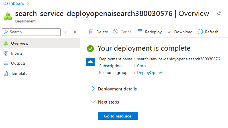Click the 'Deployment name' field label

coord(116,59)
